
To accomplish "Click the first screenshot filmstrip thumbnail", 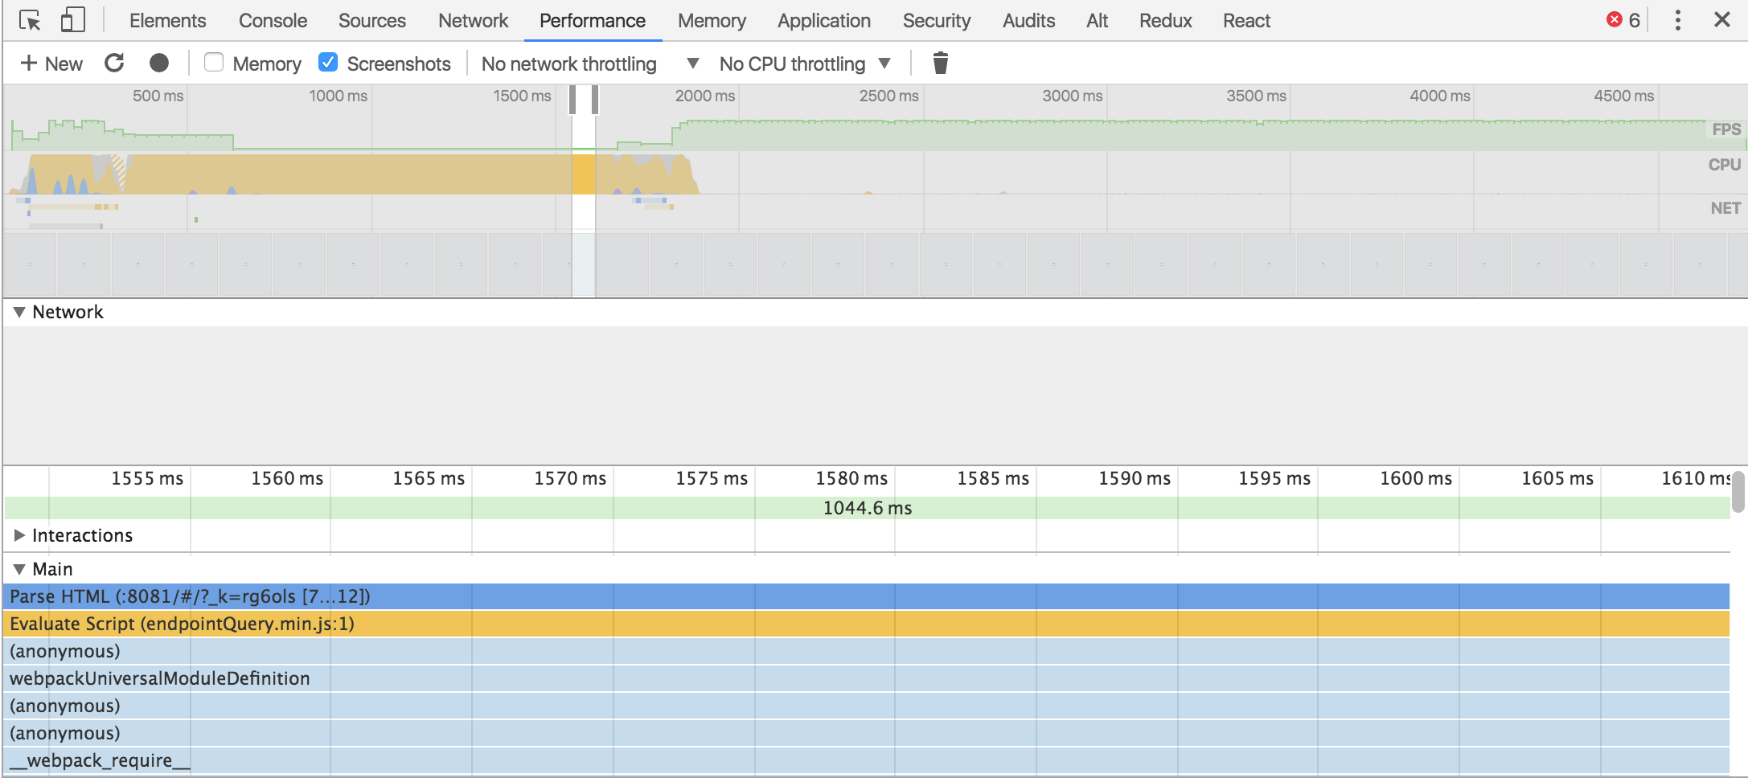I will click(x=31, y=264).
